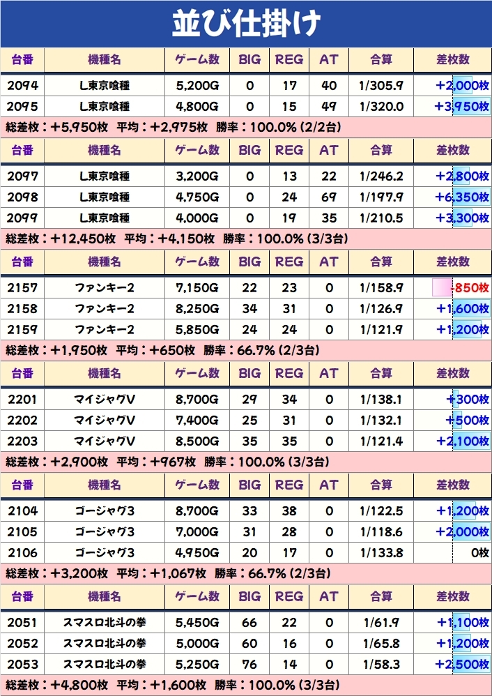492x696 pixels.
Task: Click the 8,250G game count cell
Action: click(197, 309)
